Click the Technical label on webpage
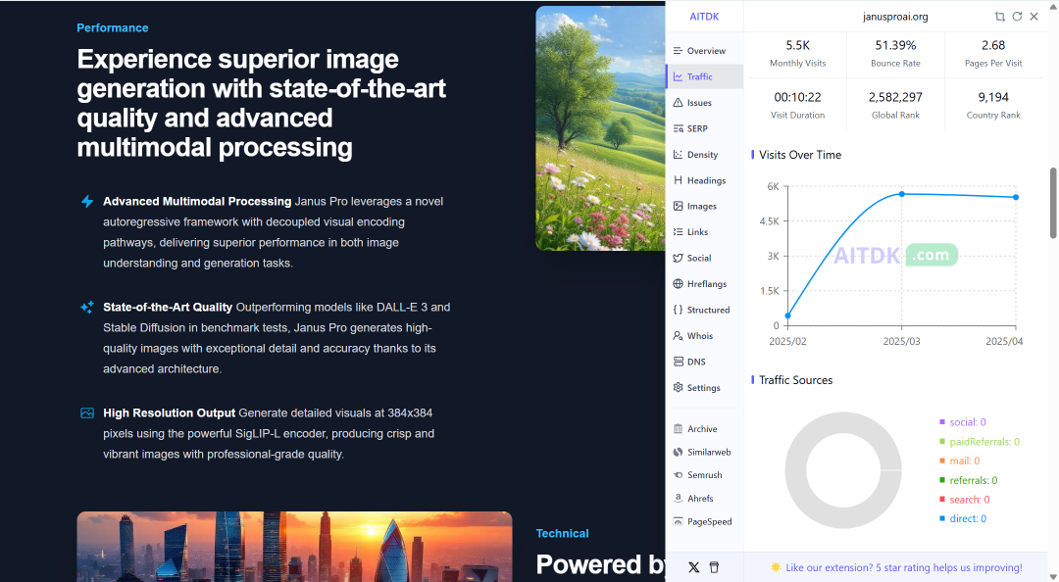The height and width of the screenshot is (582, 1059). click(563, 533)
